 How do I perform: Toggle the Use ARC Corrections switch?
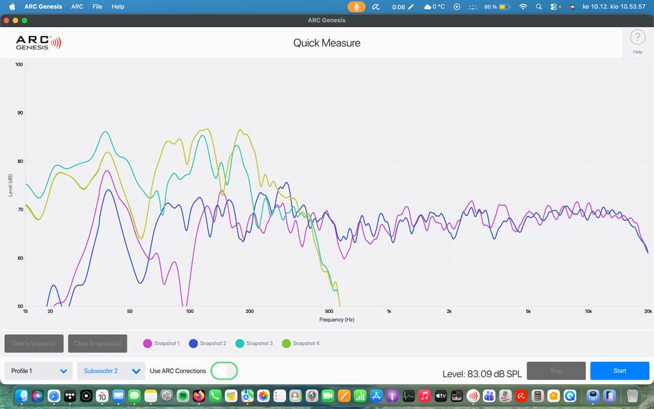[224, 371]
